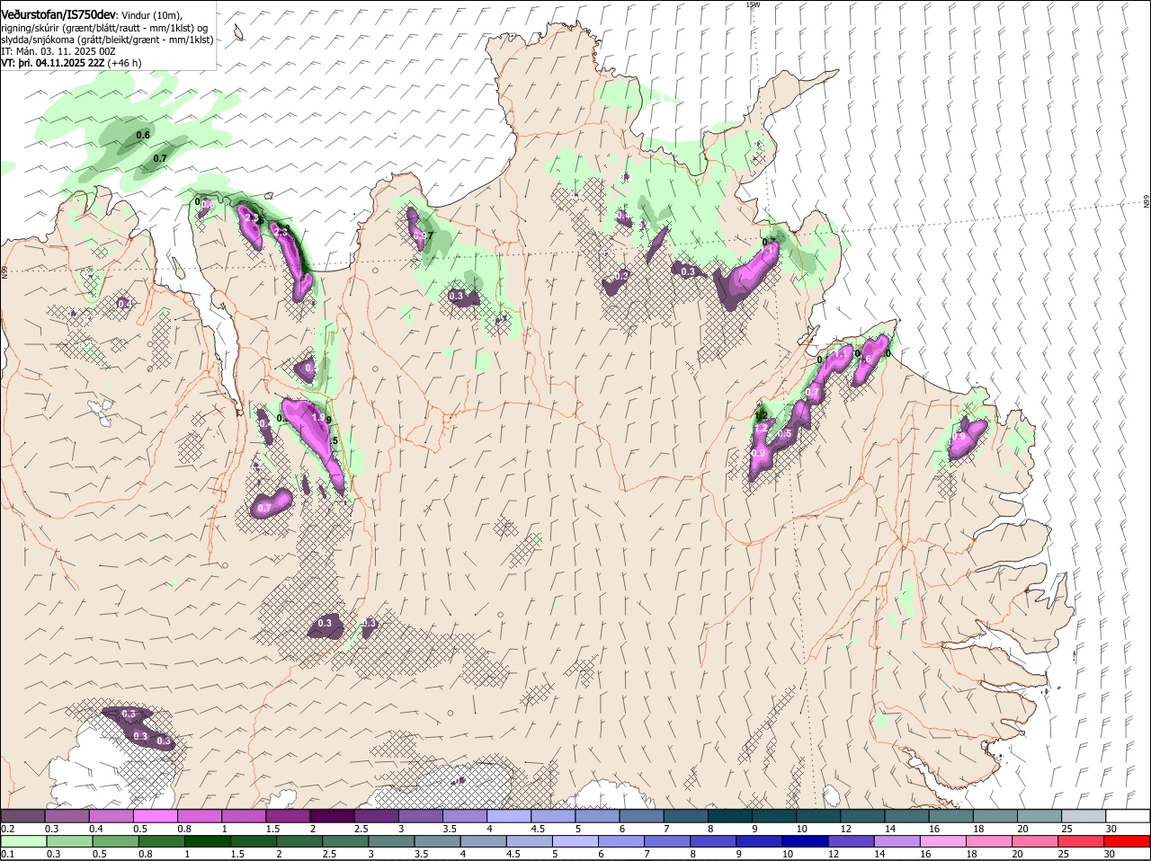Click the upper legend swatch between 0.5 and 0.8
1151x861 pixels.
[x=155, y=815]
